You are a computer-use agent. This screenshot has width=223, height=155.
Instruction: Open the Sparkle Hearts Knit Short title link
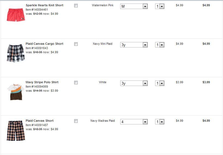pos(44,5)
